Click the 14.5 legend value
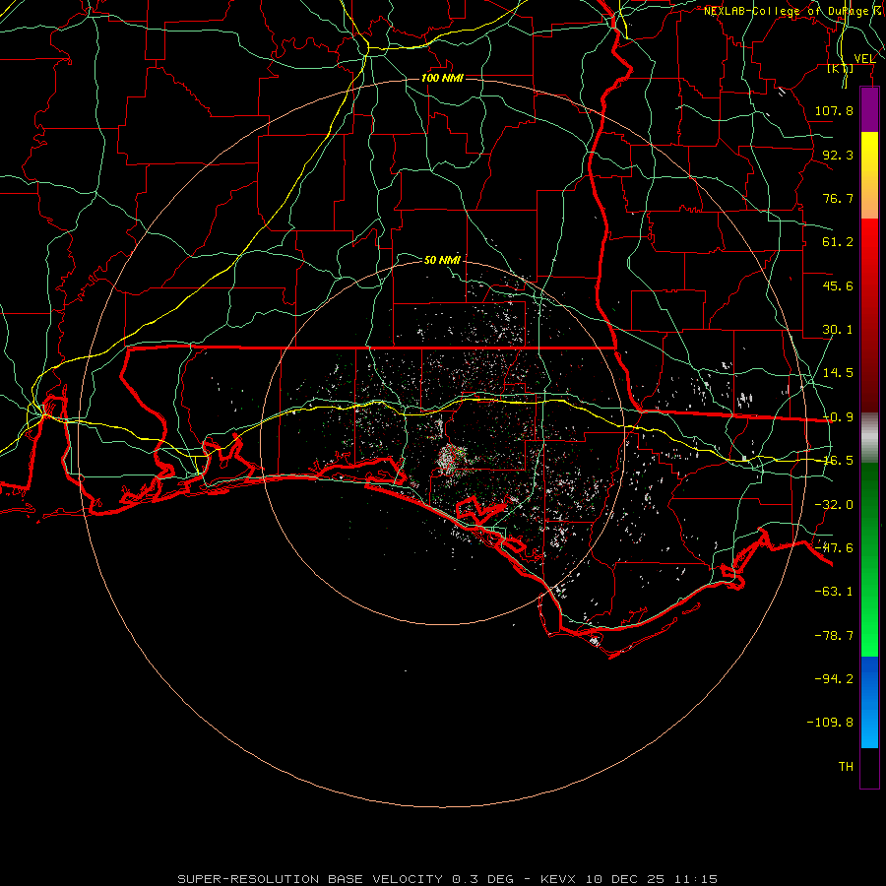This screenshot has height=886, width=886. (838, 373)
